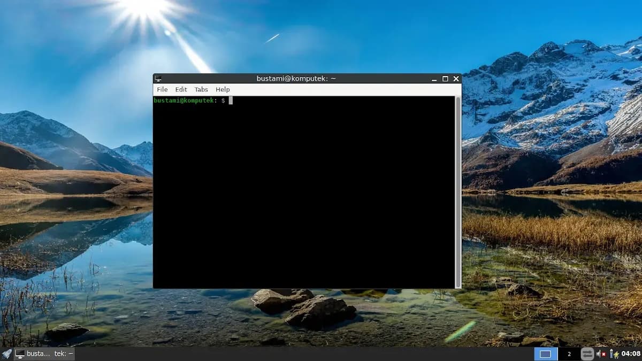Open the Edit menu

point(181,89)
